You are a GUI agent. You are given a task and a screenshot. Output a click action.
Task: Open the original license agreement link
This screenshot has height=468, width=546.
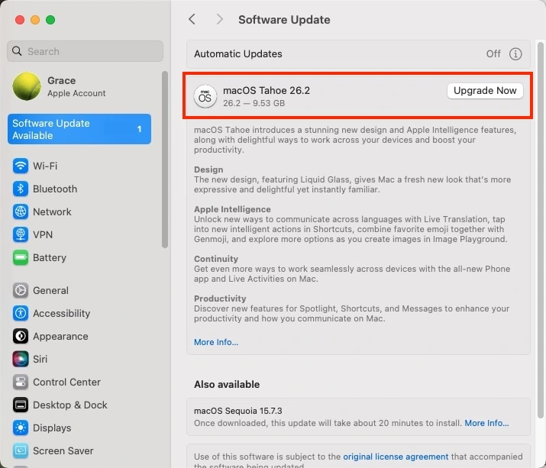pos(396,457)
